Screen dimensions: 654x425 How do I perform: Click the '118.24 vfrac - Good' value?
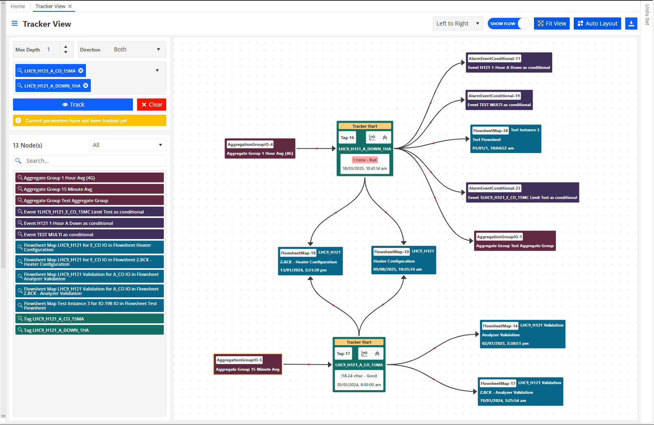coord(359,376)
